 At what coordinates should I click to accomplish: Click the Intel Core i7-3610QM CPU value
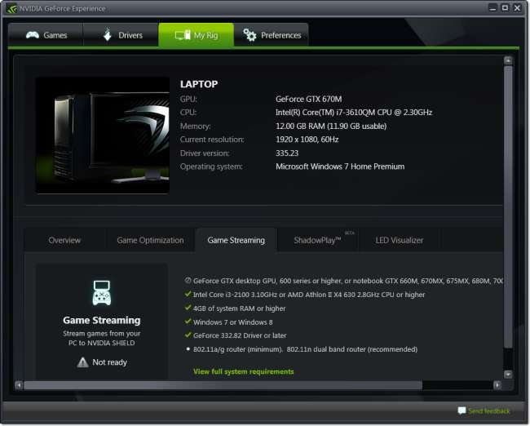tap(354, 113)
